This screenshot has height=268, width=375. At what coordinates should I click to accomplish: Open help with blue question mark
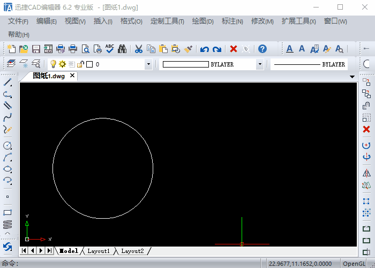[x=262, y=49]
